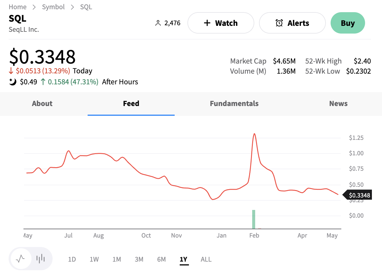
Task: Click the plus icon in Watch
Action: 207,23
